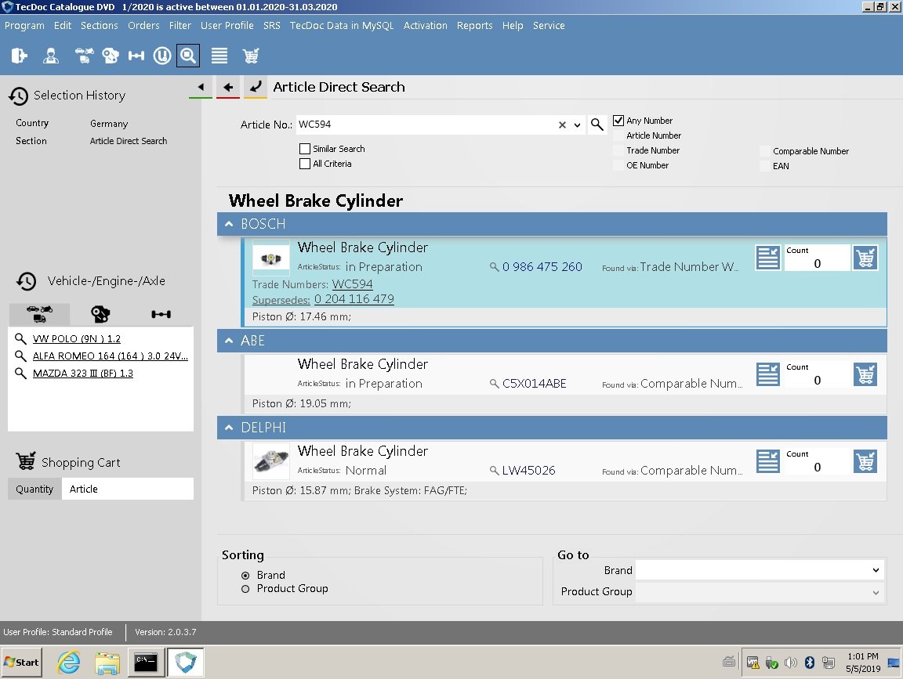Open the MAZDA 323 III (BF) 1.3 link
903x679 pixels.
pyautogui.click(x=83, y=374)
